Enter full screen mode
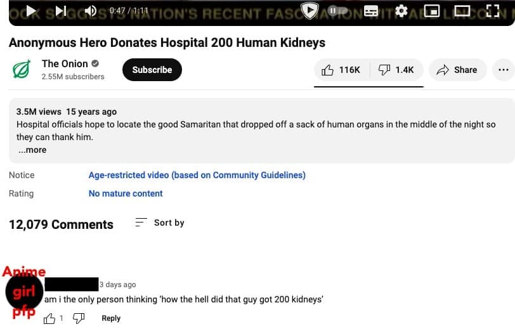 click(493, 11)
